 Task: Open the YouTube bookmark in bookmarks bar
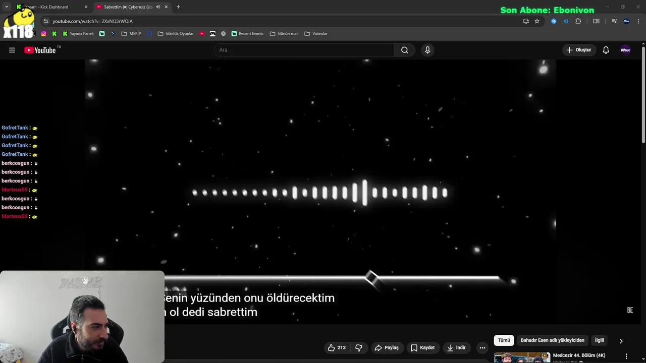202,34
